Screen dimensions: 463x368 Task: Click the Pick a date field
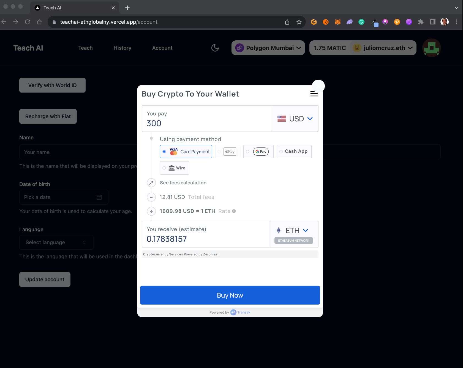click(x=64, y=197)
